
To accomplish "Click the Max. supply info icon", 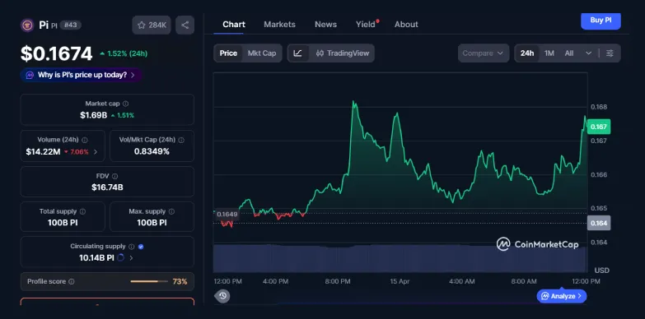I will (171, 211).
